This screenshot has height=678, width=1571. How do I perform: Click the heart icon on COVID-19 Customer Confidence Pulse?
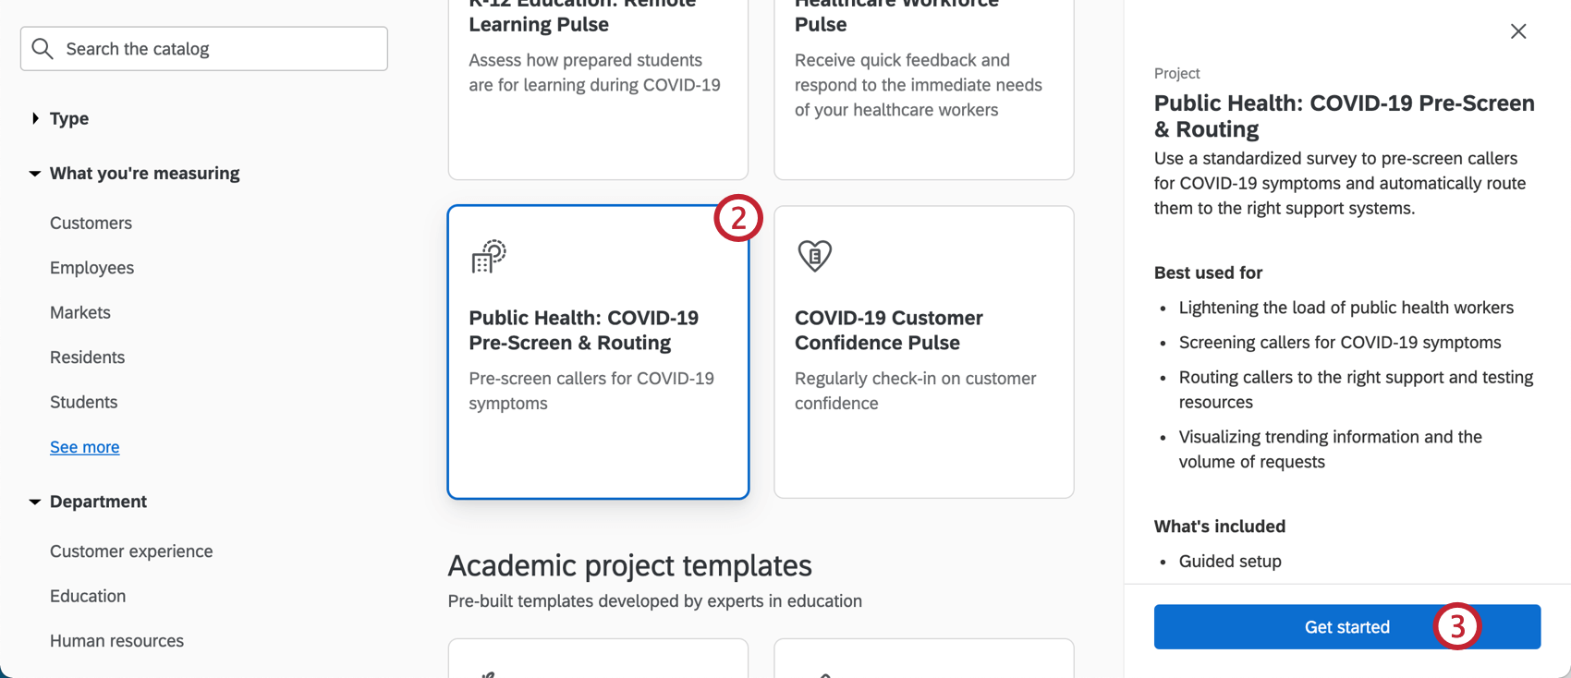click(x=813, y=256)
